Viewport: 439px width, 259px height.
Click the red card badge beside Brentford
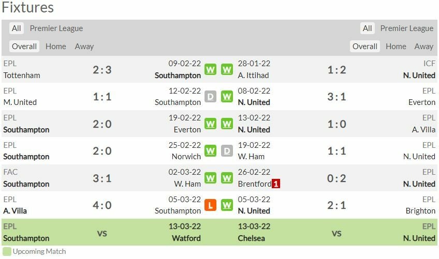click(276, 184)
